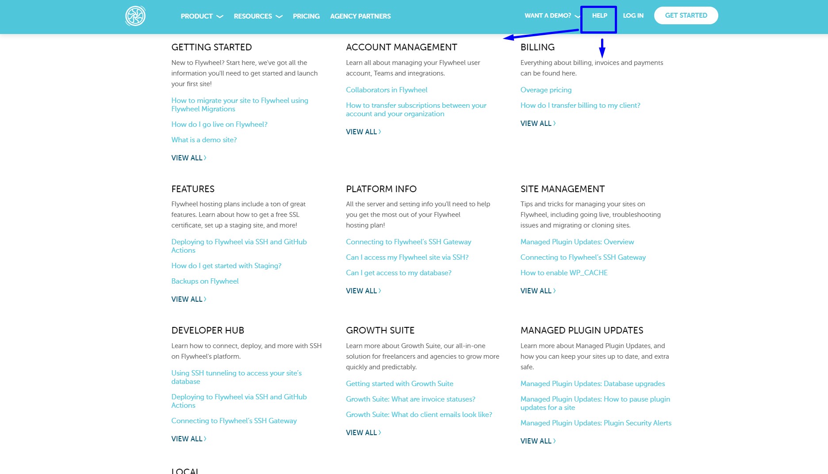Expand the Product dropdown menu
Image resolution: width=828 pixels, height=474 pixels.
pos(202,16)
